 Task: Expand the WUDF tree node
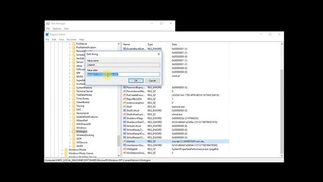[x=70, y=146]
